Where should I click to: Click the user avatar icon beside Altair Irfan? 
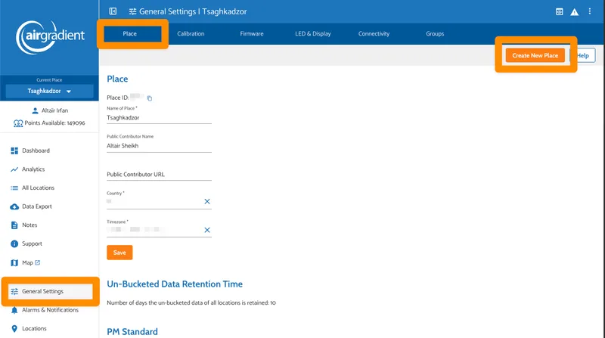tap(35, 110)
